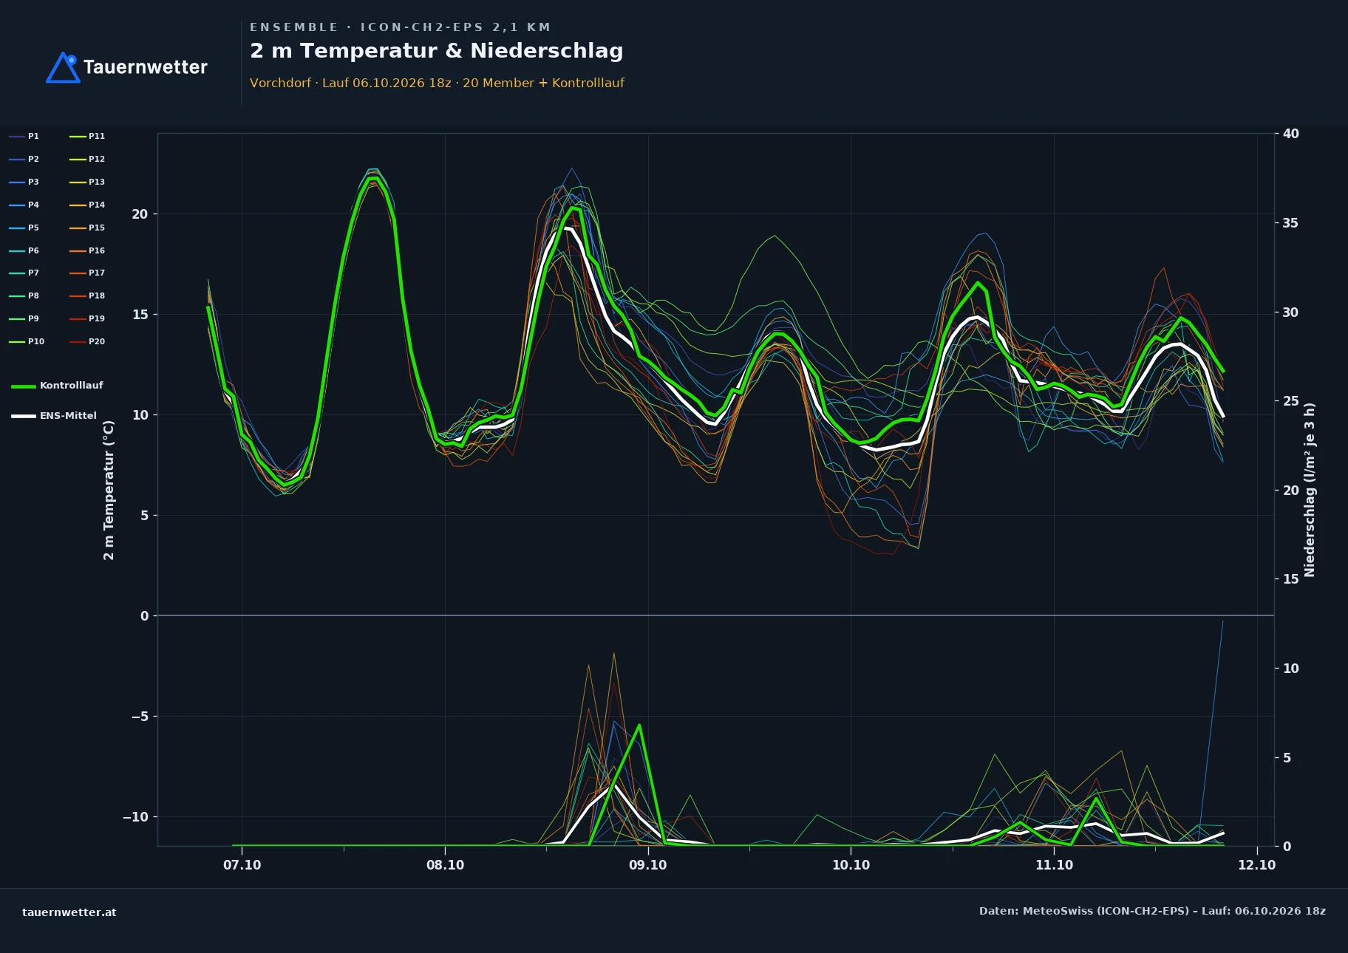This screenshot has width=1348, height=953.
Task: Click the 08.10 date tick label
Action: click(446, 865)
